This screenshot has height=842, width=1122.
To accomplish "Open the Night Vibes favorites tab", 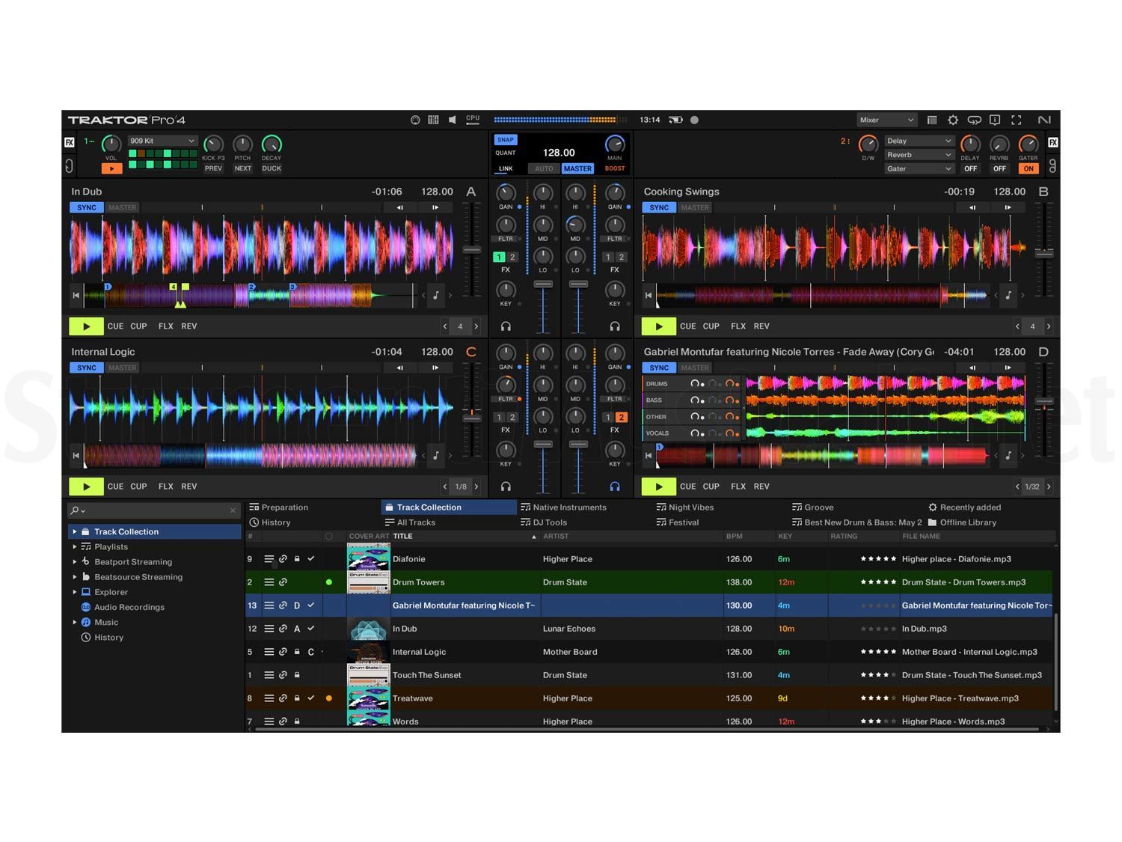I will click(689, 507).
